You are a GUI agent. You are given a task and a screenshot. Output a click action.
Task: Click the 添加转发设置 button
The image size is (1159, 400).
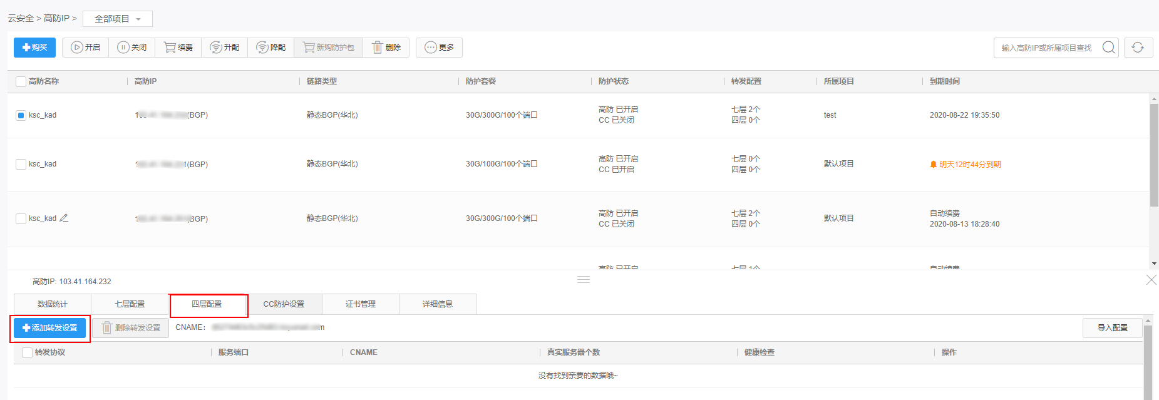click(50, 328)
